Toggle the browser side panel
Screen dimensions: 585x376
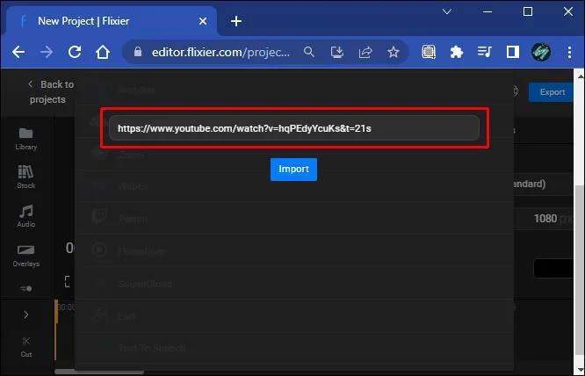pyautogui.click(x=513, y=52)
